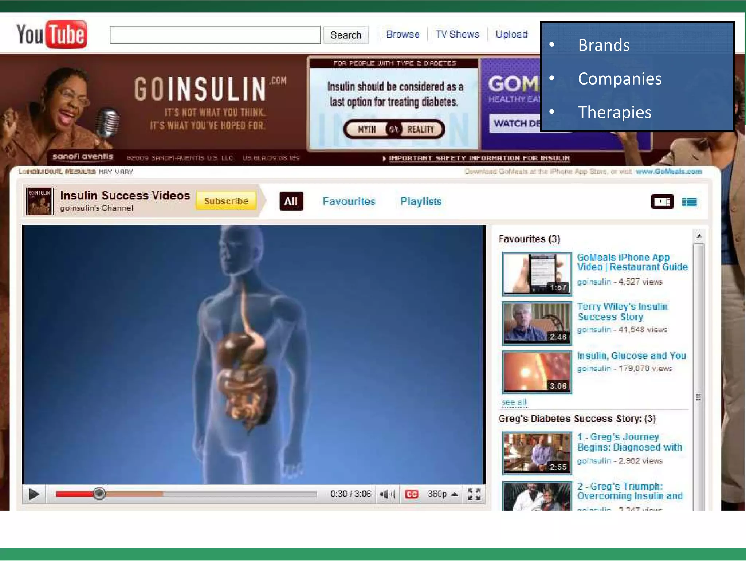746x561 pixels.
Task: Switch to list view icon
Action: point(689,201)
